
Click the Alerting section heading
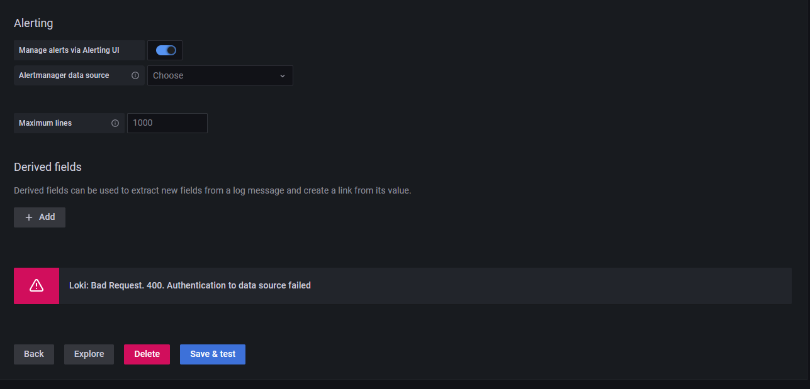[33, 23]
